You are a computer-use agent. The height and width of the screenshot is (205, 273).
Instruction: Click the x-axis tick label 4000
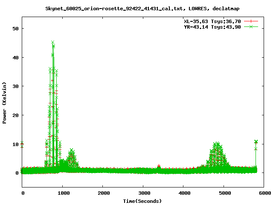pos(184,193)
